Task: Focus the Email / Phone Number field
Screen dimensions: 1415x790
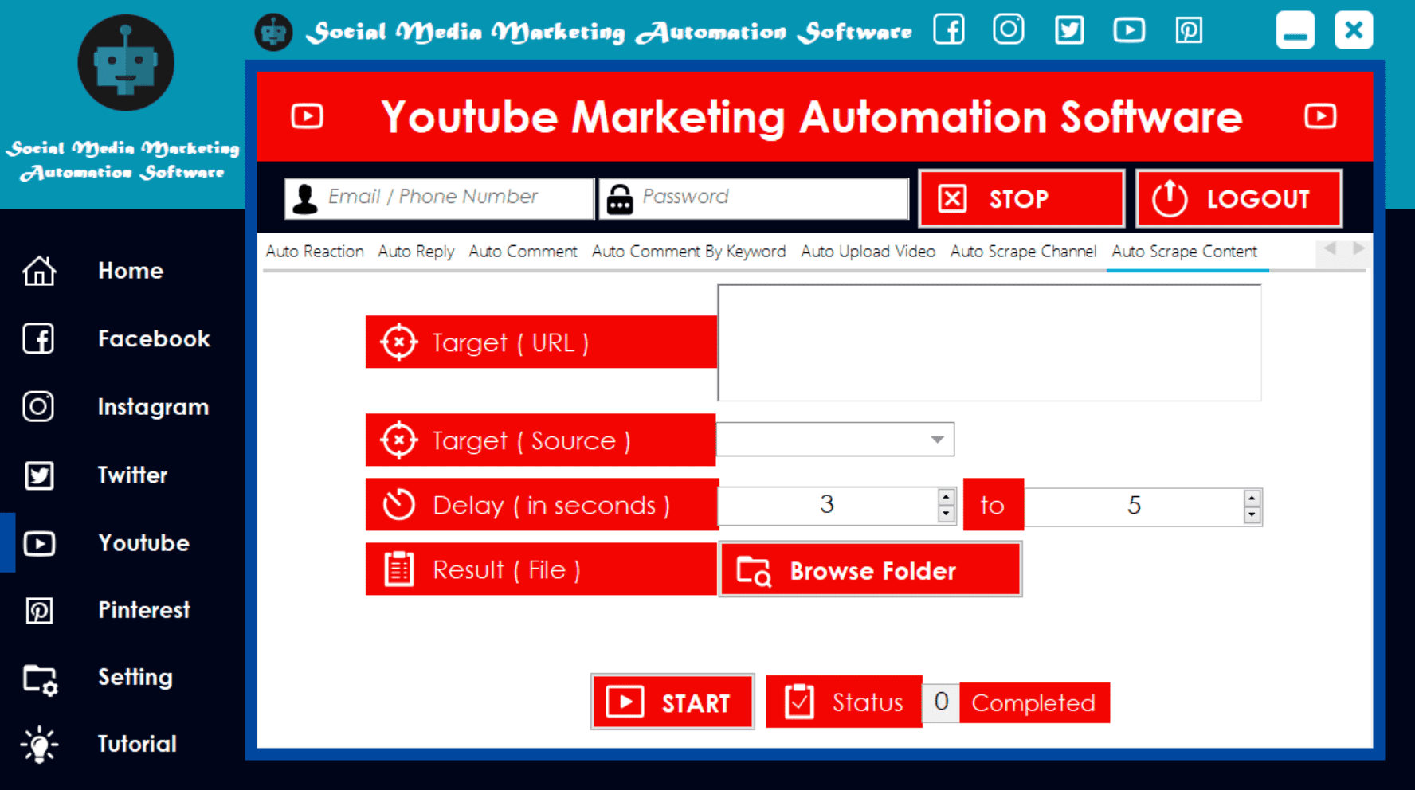Action: (440, 198)
